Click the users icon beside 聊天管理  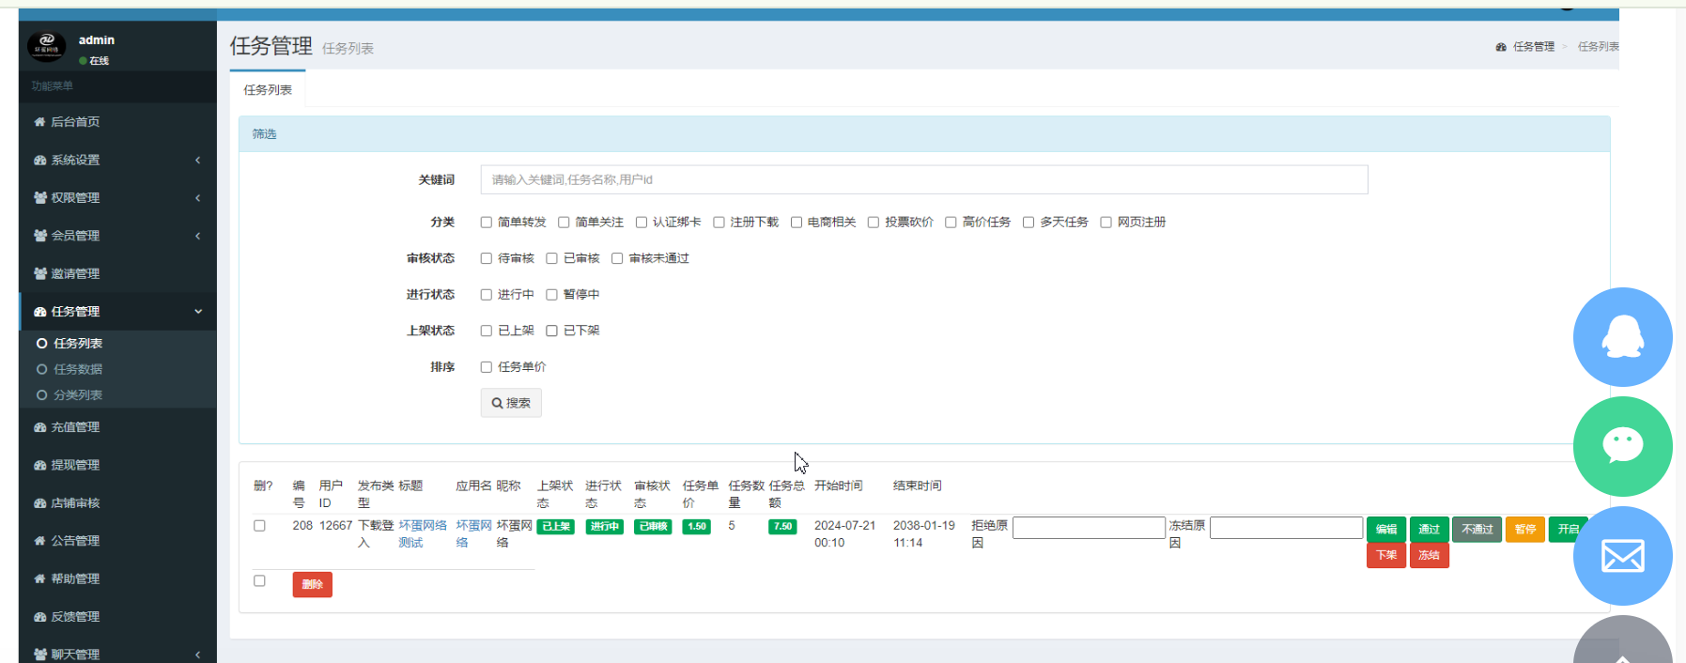(39, 655)
